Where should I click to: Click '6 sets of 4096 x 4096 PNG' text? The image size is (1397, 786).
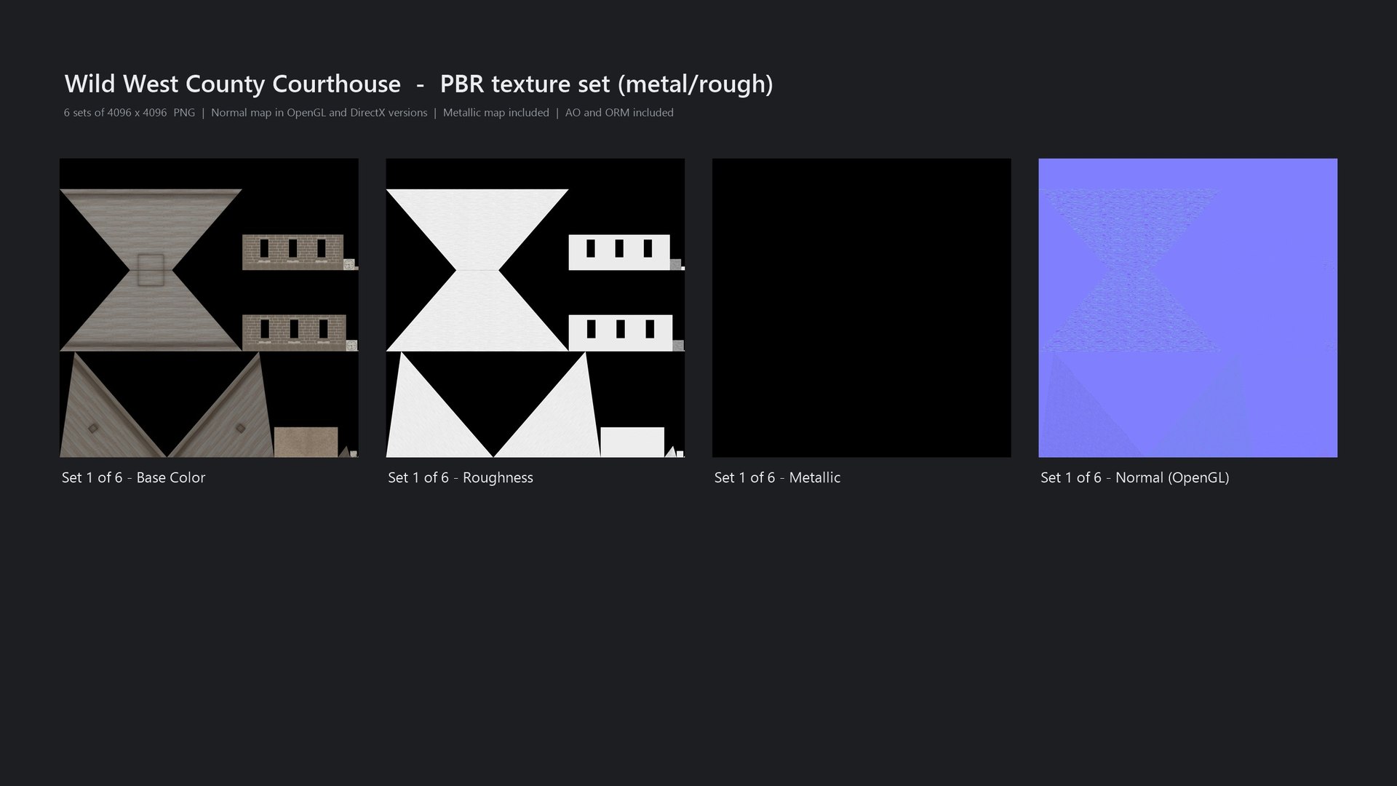(130, 113)
